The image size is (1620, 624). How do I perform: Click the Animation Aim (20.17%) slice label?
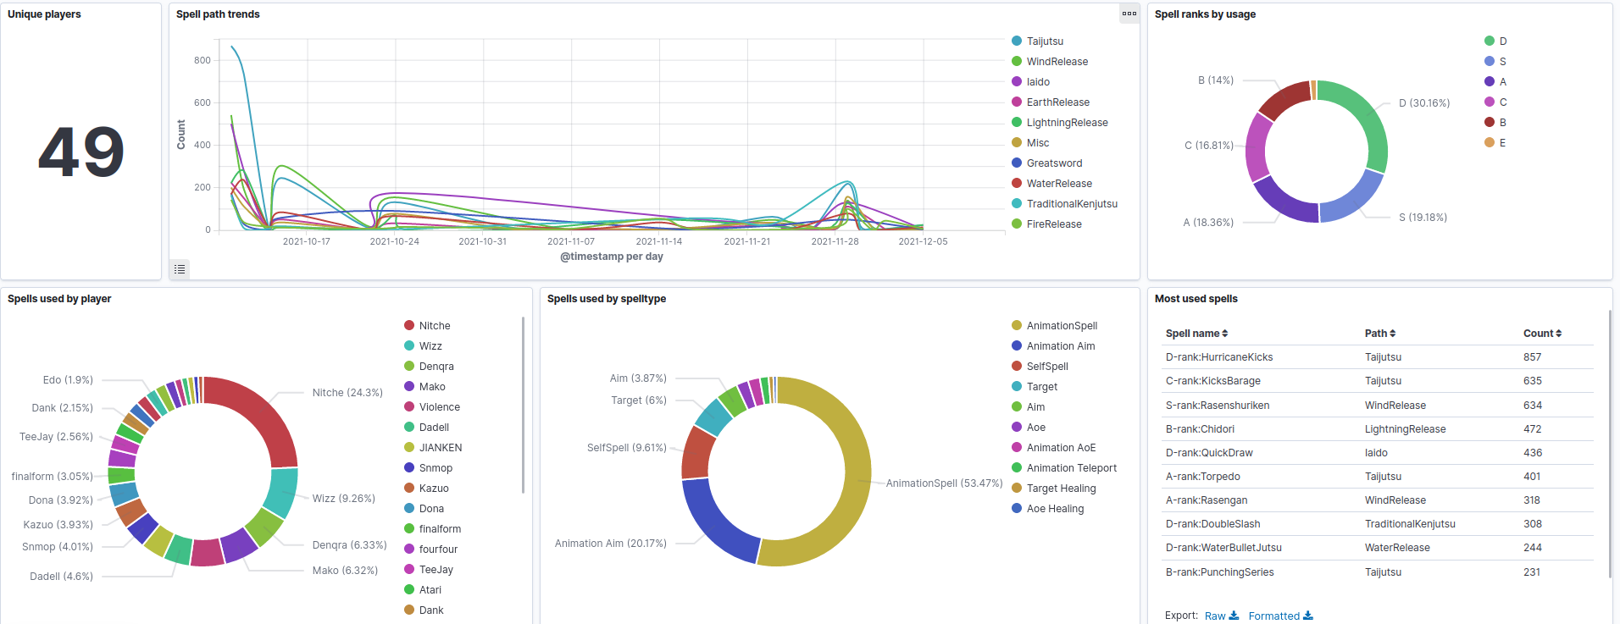pyautogui.click(x=611, y=544)
